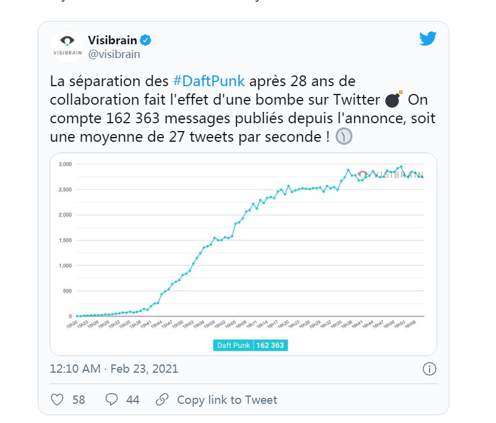Open the @visibrain handle
Screen dimensions: 496x423
[x=114, y=54]
